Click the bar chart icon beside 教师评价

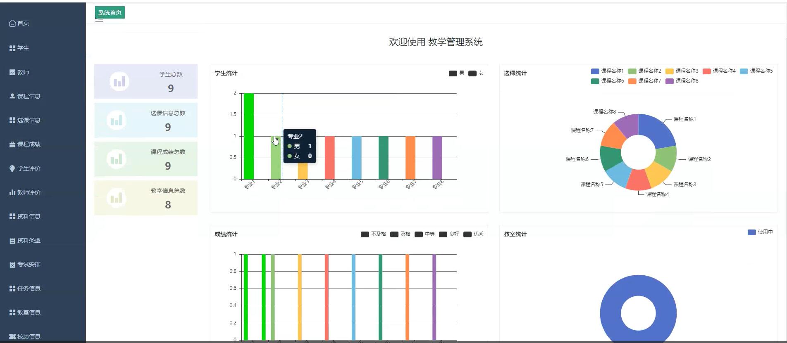click(x=12, y=192)
